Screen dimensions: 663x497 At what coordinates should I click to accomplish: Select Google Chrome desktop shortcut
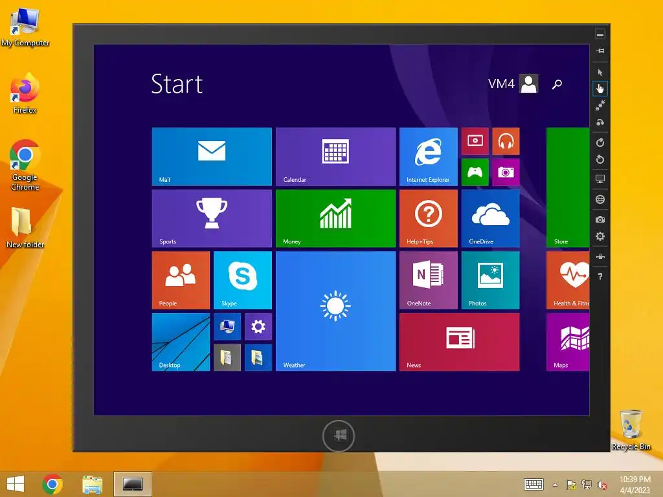coord(25,165)
